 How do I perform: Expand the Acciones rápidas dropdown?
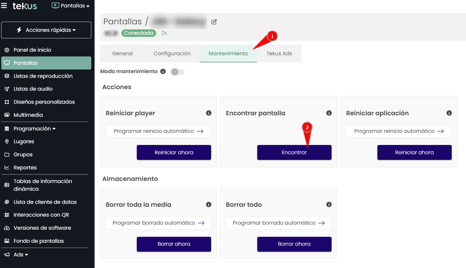click(x=46, y=30)
